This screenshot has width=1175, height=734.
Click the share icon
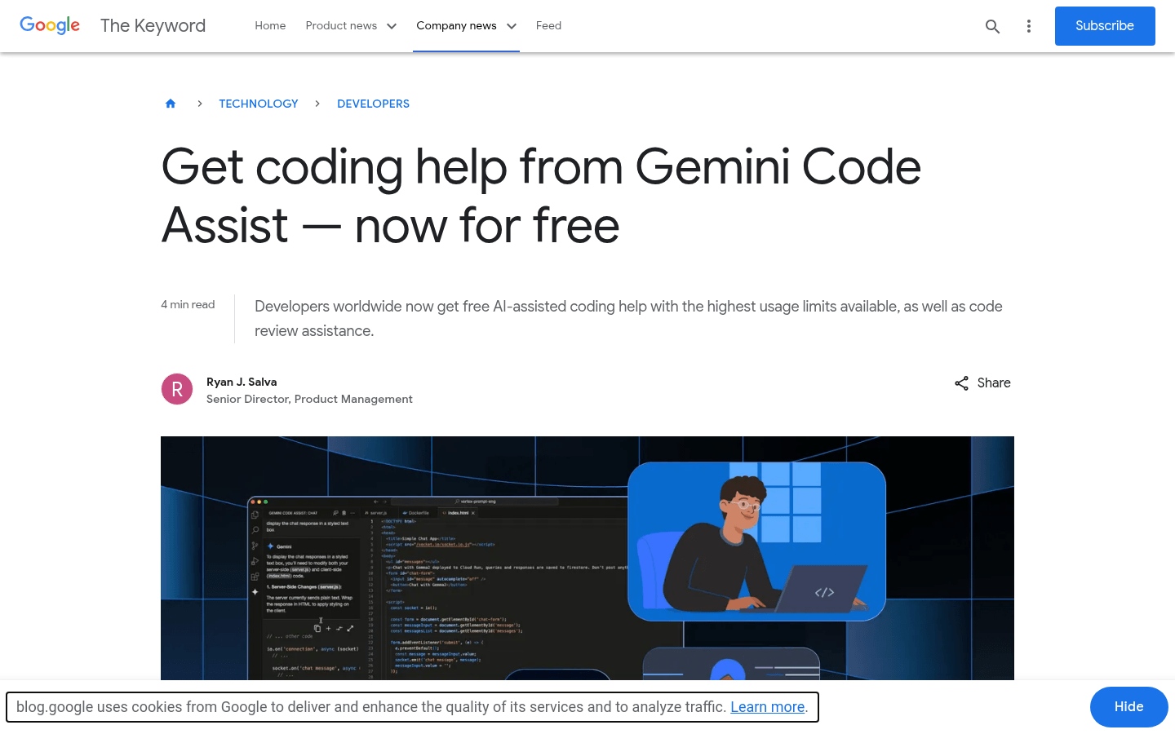(962, 382)
